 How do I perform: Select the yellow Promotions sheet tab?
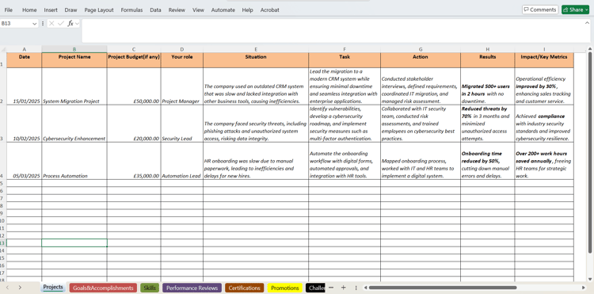pyautogui.click(x=285, y=288)
